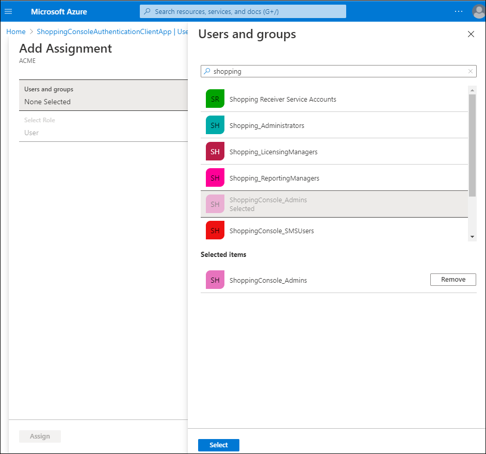The image size is (486, 454).
Task: Open the hamburger portal menu
Action: pyautogui.click(x=8, y=11)
